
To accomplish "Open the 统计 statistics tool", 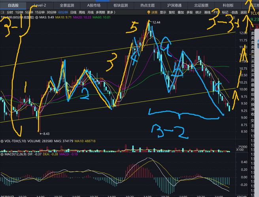I will [x=199, y=12].
